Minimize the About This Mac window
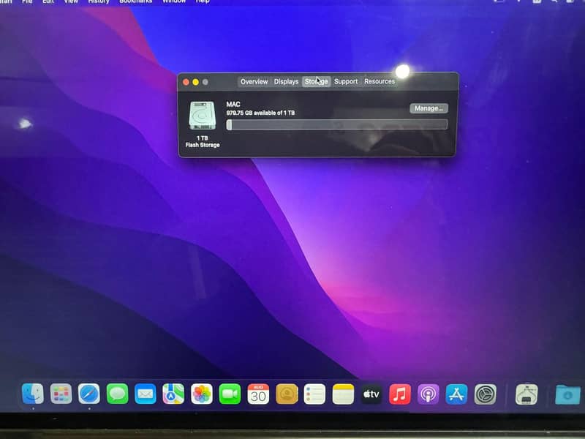 click(195, 82)
